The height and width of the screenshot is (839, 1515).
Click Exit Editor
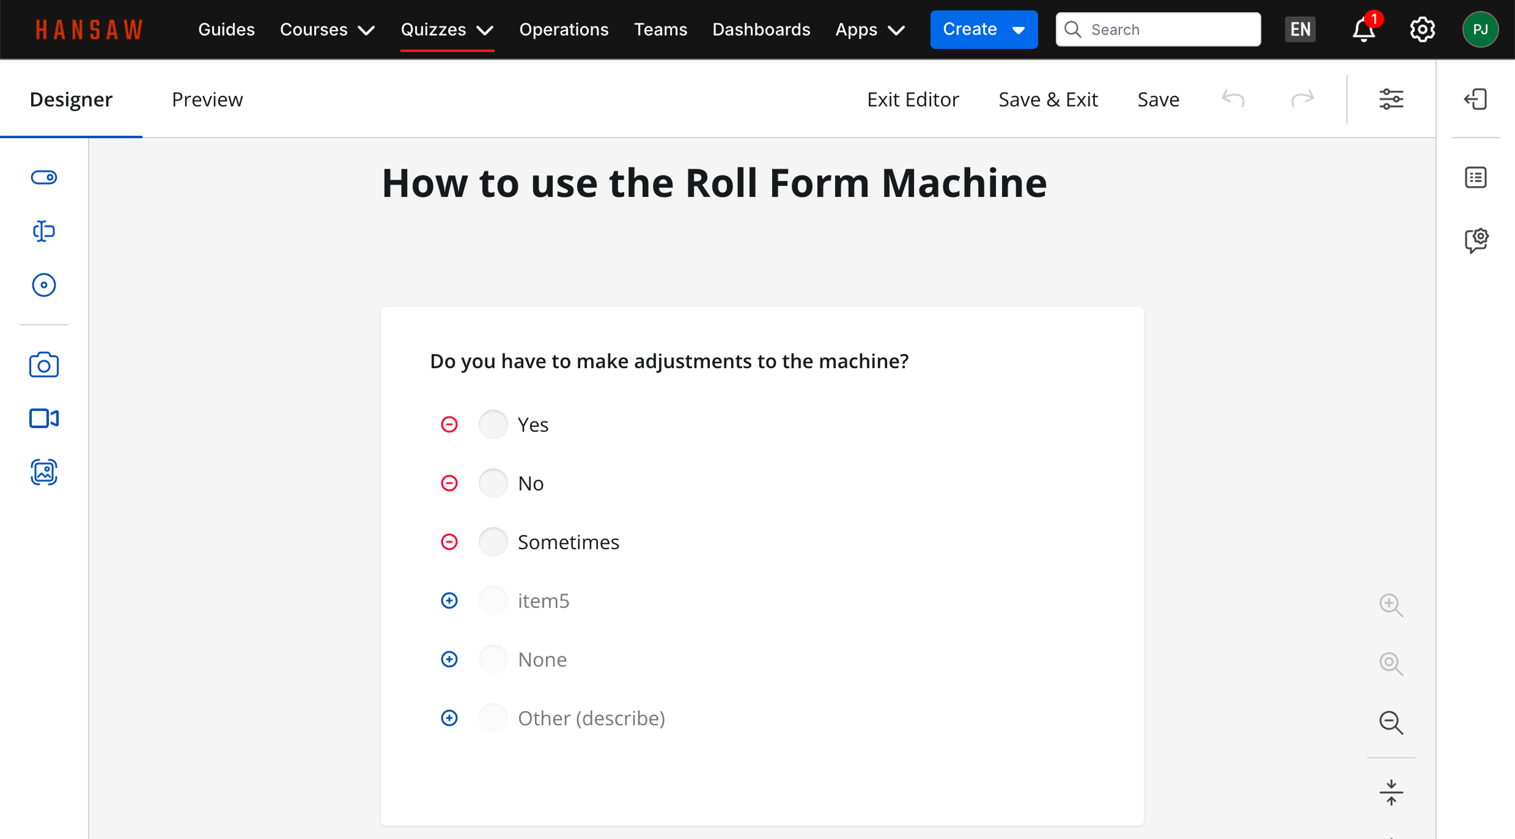click(913, 99)
